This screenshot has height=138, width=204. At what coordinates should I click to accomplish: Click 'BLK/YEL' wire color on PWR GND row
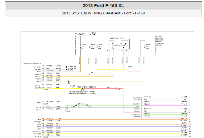50,85
